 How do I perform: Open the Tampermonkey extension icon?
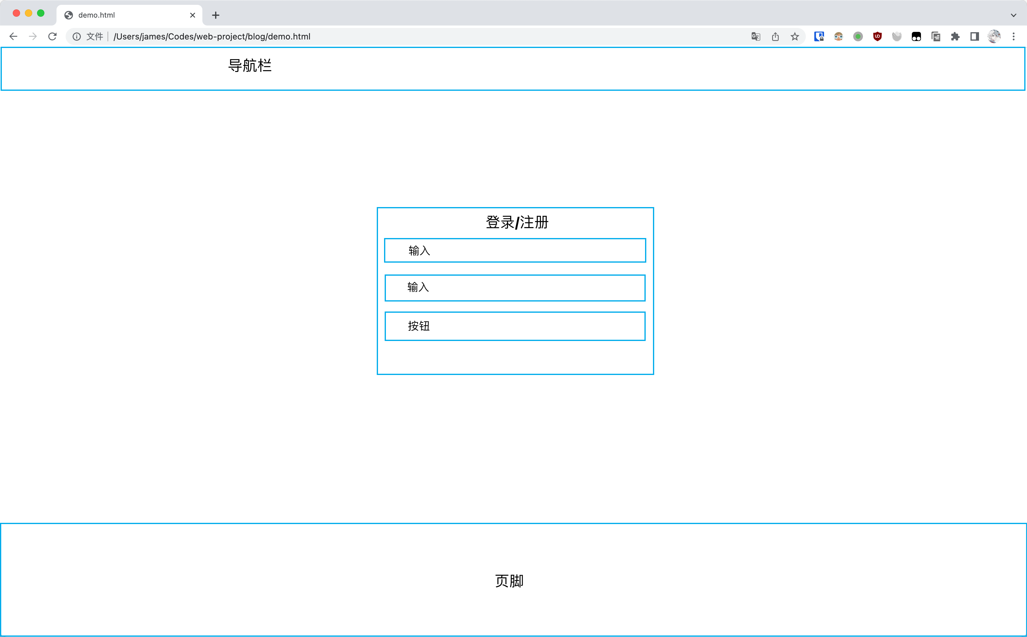(x=916, y=37)
